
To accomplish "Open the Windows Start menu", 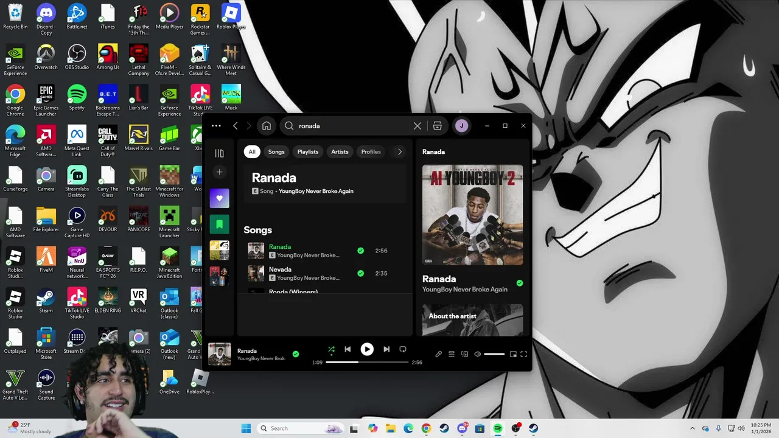I will click(246, 428).
